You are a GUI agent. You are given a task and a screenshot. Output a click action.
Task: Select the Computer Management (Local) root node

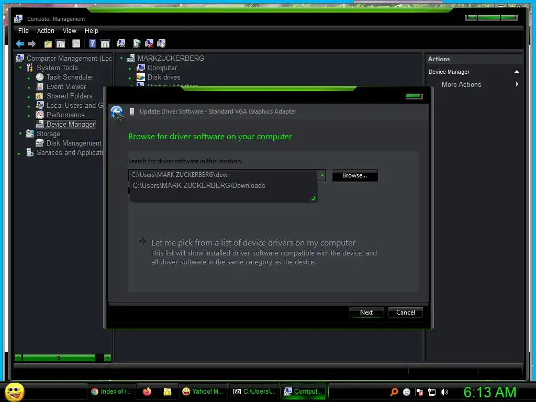pos(69,59)
